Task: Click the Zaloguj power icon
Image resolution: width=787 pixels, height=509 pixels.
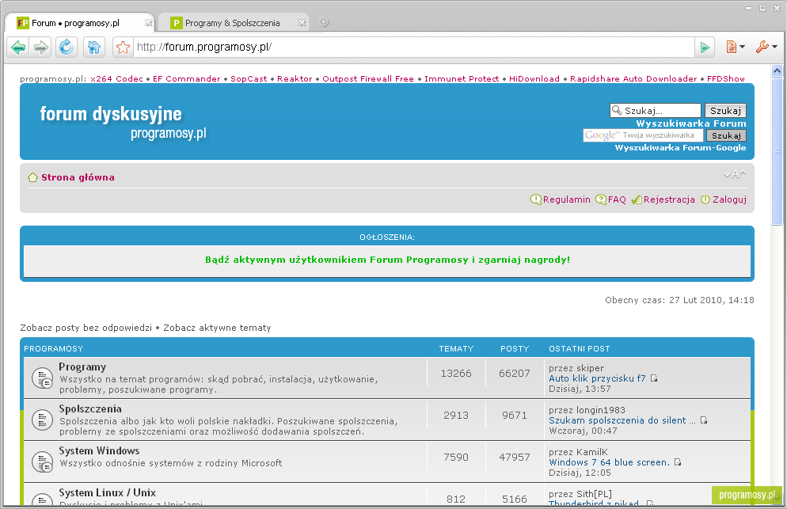Action: click(705, 199)
